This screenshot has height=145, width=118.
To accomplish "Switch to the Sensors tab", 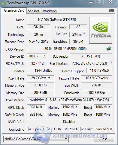I will coord(34,11).
